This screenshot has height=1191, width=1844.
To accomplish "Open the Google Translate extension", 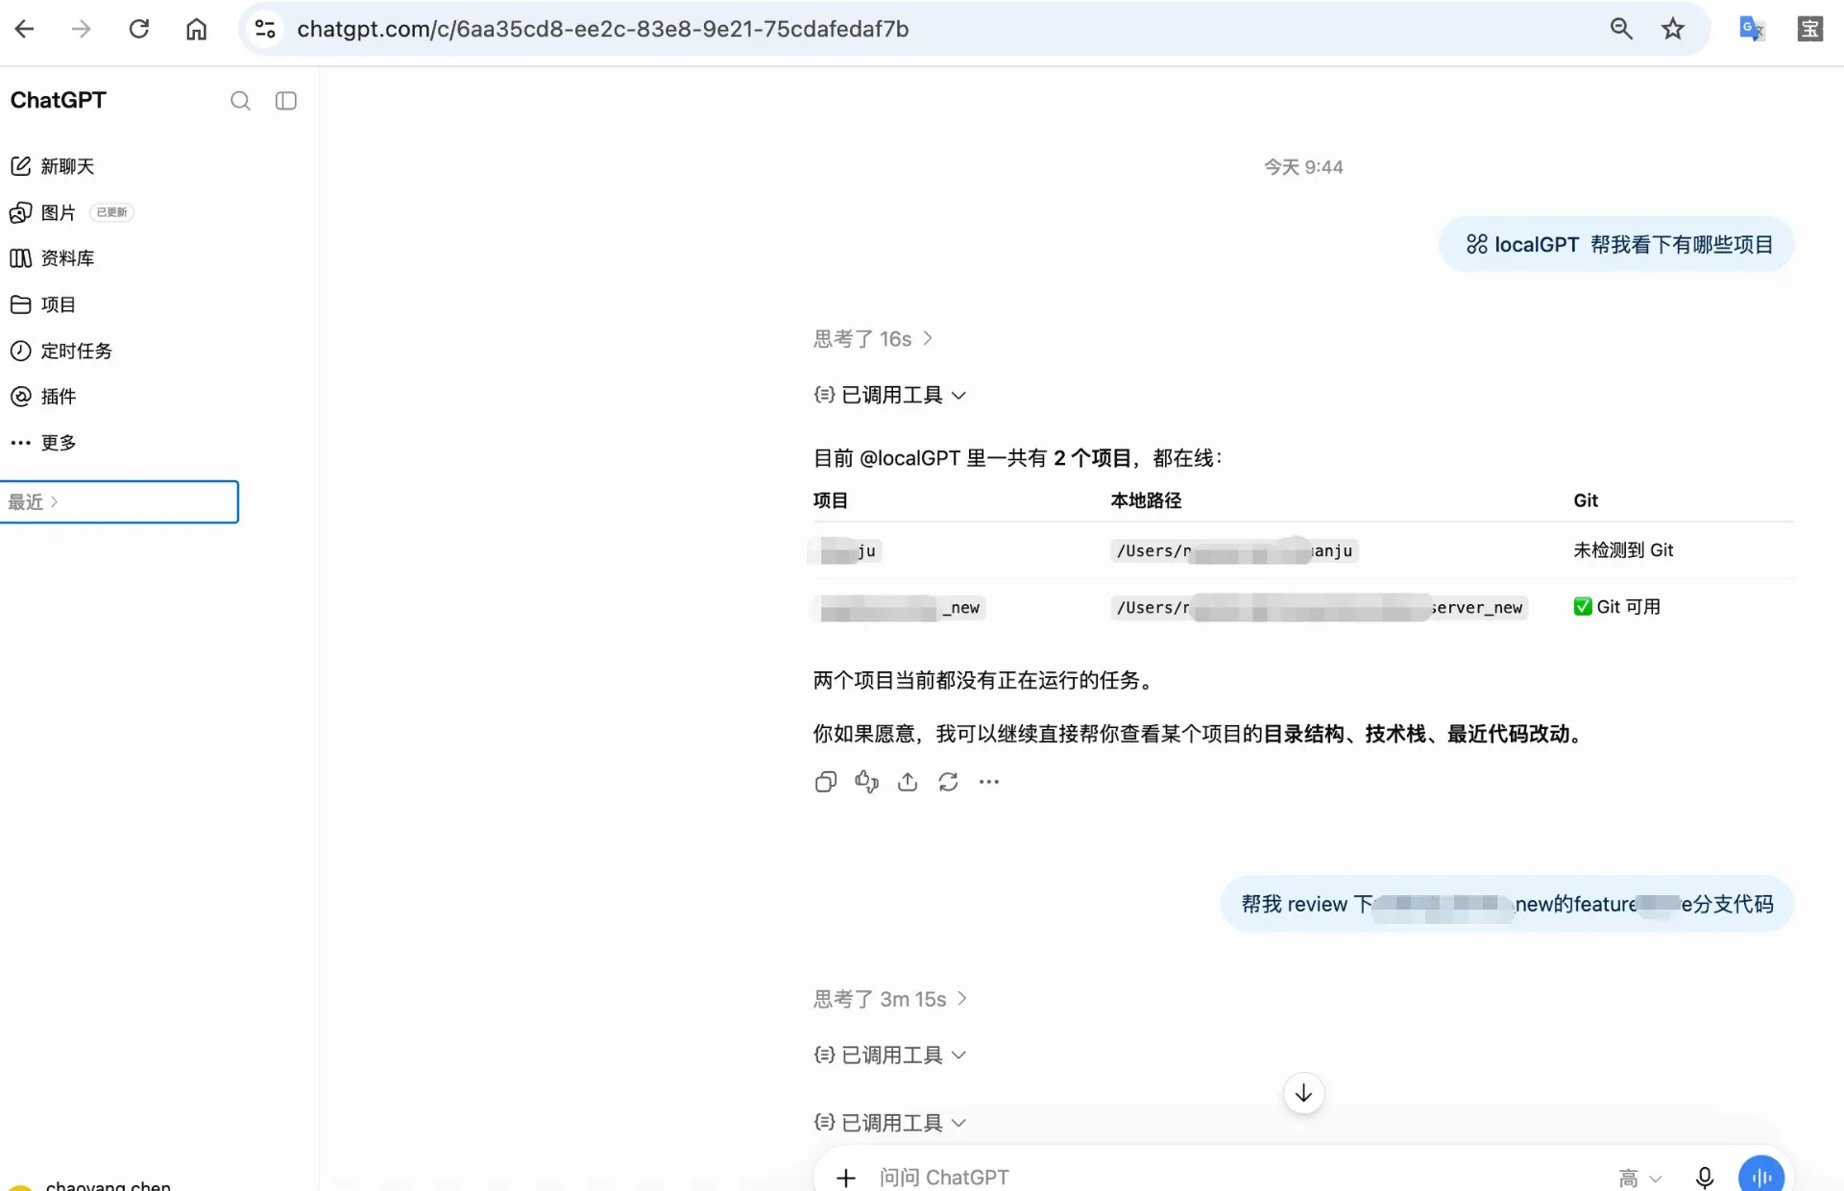I will point(1752,29).
